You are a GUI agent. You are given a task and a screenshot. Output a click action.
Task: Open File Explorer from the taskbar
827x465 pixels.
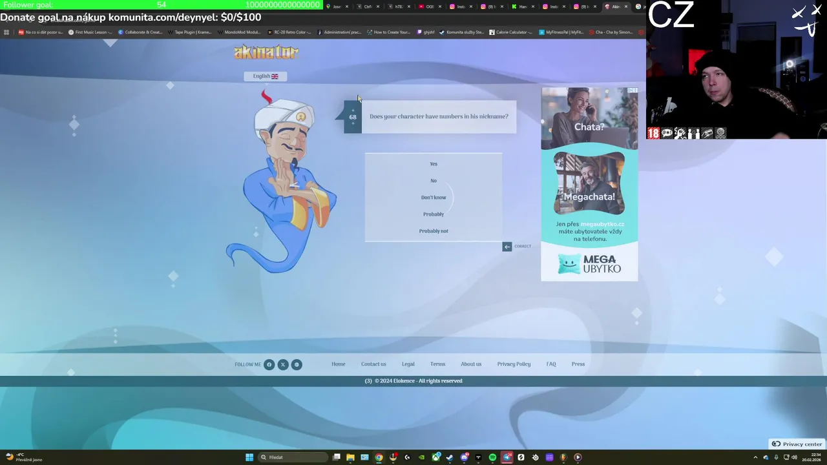(x=350, y=457)
